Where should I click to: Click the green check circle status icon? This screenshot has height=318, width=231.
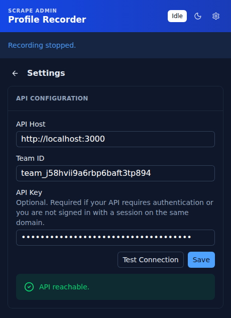[29, 287]
